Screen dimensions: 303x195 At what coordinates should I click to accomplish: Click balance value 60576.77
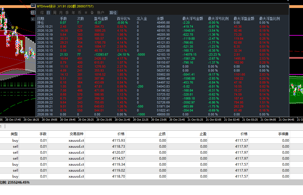click(163, 59)
